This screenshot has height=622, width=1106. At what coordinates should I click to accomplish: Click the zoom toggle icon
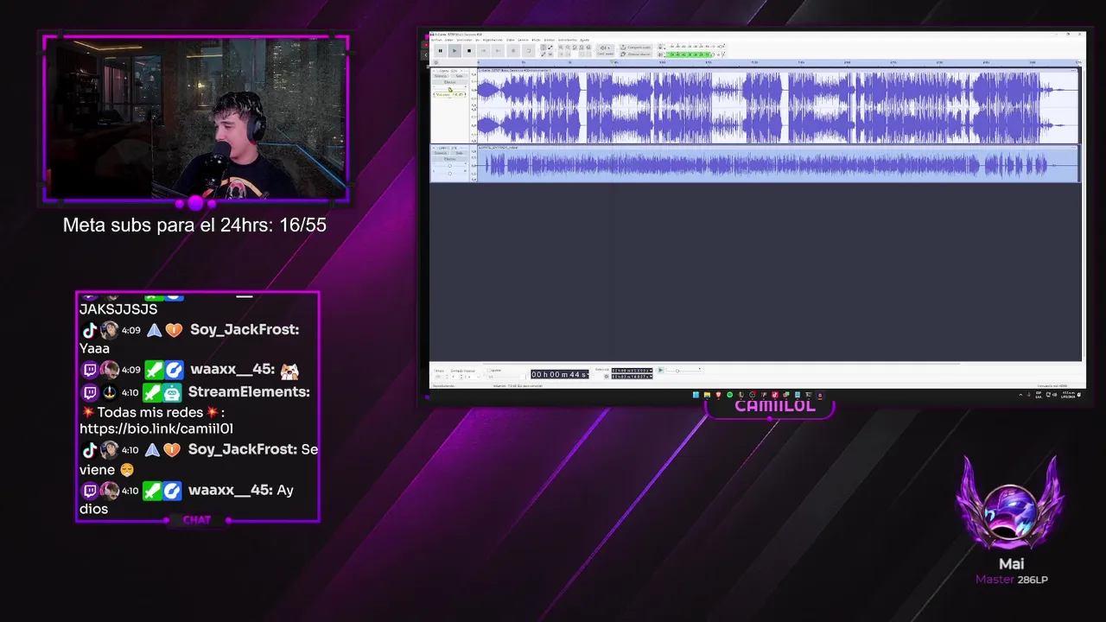(x=588, y=48)
